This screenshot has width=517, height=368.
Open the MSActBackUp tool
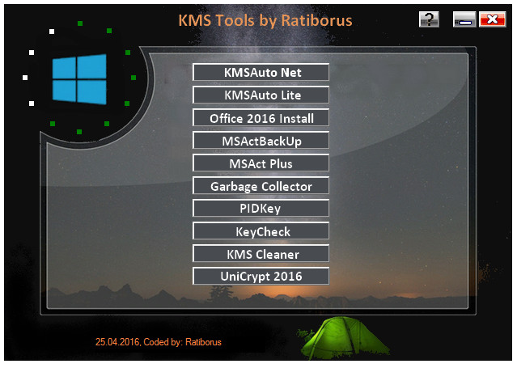261,141
